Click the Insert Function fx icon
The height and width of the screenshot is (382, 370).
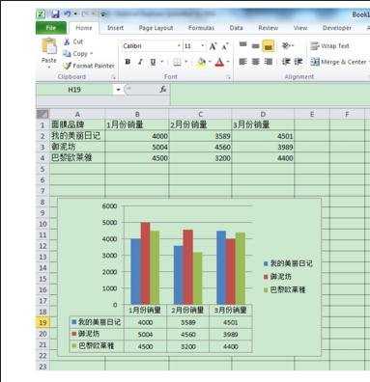tap(163, 89)
